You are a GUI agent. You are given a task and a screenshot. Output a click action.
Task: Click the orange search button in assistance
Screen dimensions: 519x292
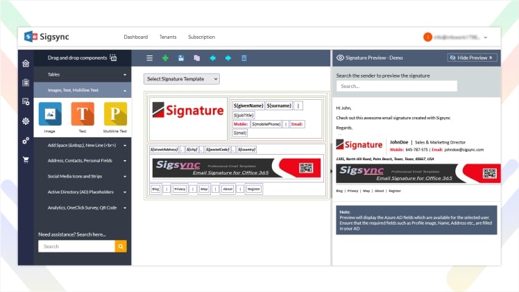[x=121, y=246]
